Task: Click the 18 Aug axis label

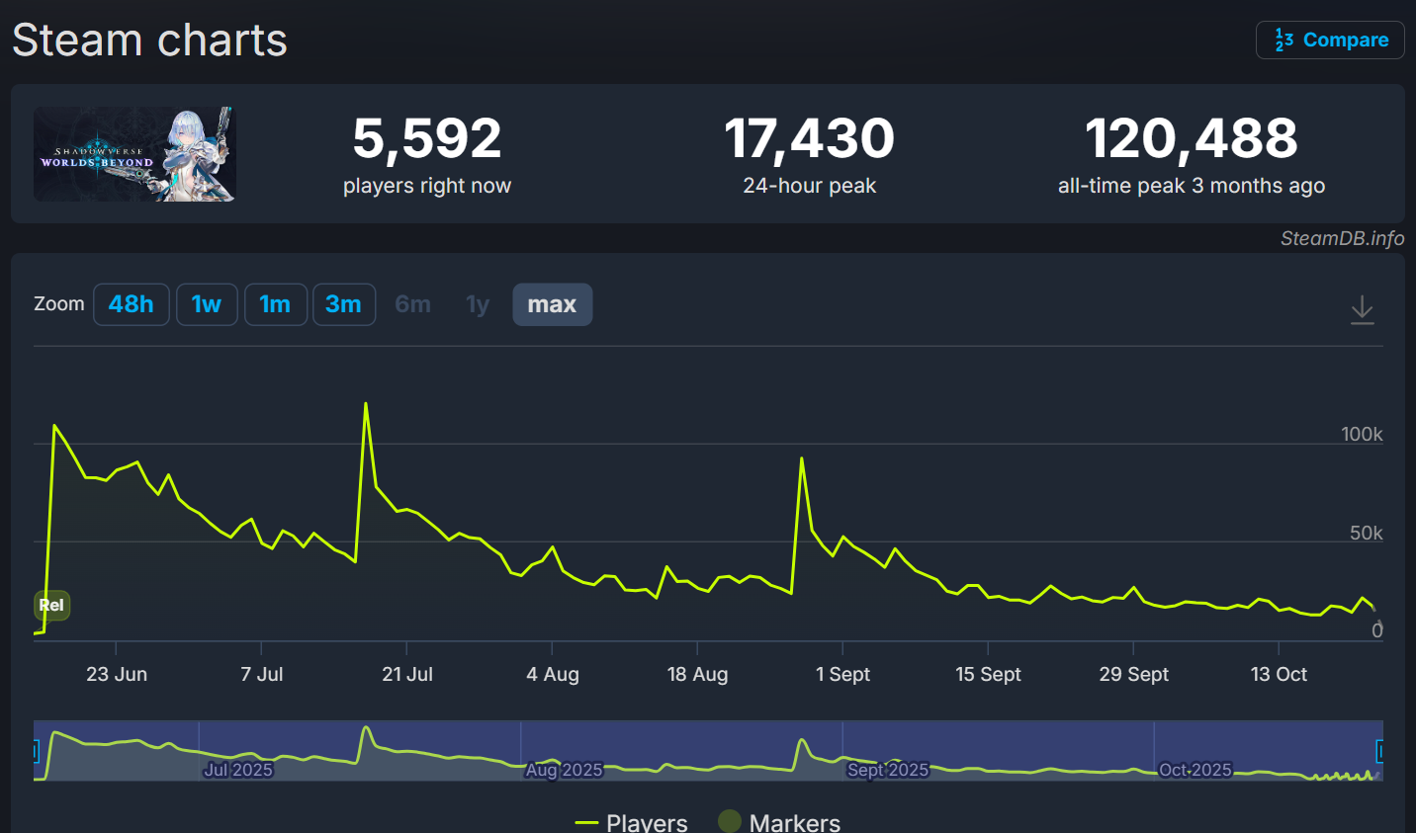Action: point(697,674)
